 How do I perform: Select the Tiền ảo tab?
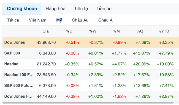pos(104,9)
